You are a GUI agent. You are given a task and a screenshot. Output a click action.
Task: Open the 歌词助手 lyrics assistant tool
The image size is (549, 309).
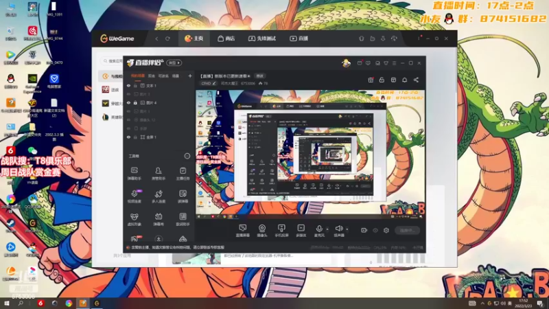click(x=183, y=219)
